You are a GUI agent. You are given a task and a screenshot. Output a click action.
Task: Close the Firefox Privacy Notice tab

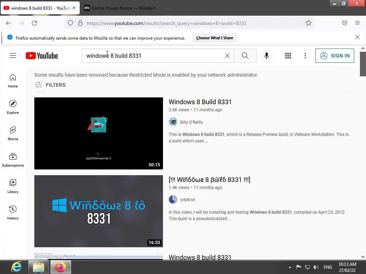[154, 8]
